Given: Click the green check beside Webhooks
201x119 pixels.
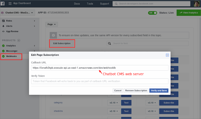Looking at the screenshot, I should point(3,56).
